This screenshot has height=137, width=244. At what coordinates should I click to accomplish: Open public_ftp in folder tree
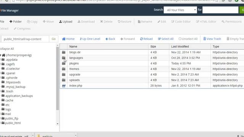pos(11,118)
